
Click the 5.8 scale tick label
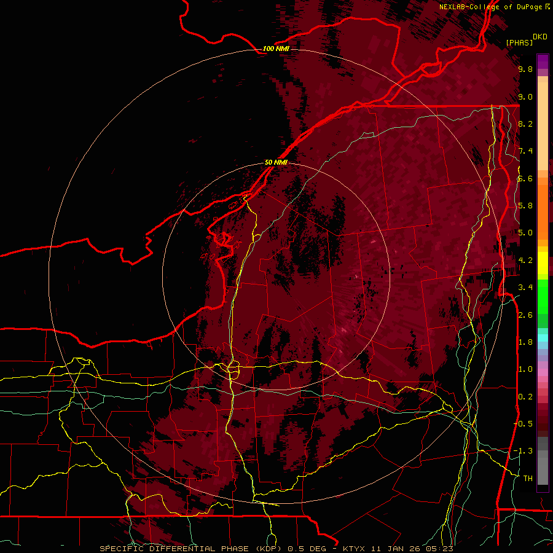525,206
